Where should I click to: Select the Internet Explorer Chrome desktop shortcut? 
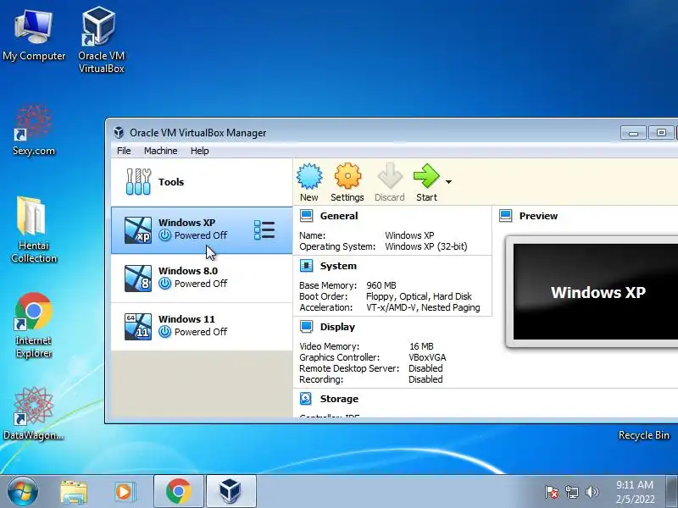pos(34,325)
